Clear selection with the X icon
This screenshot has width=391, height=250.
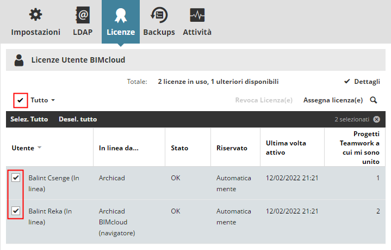click(376, 119)
